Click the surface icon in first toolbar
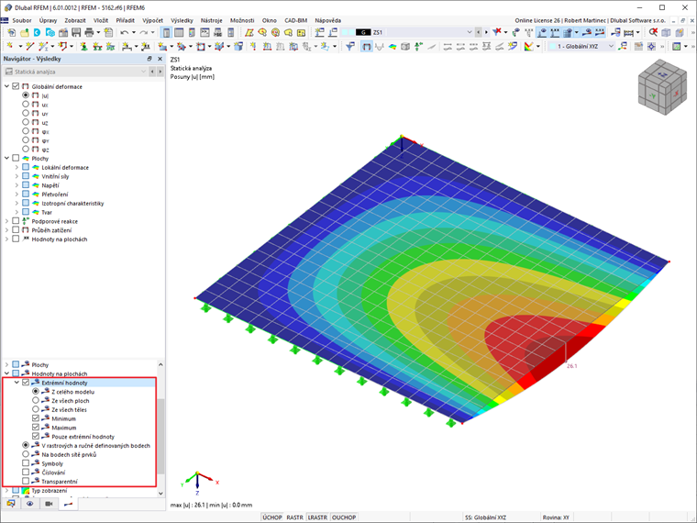 [249, 32]
